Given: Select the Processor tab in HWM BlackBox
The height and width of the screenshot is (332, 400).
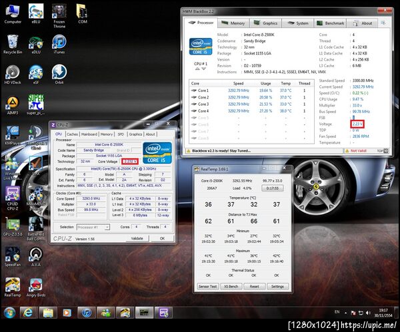Looking at the screenshot, I should (x=201, y=23).
